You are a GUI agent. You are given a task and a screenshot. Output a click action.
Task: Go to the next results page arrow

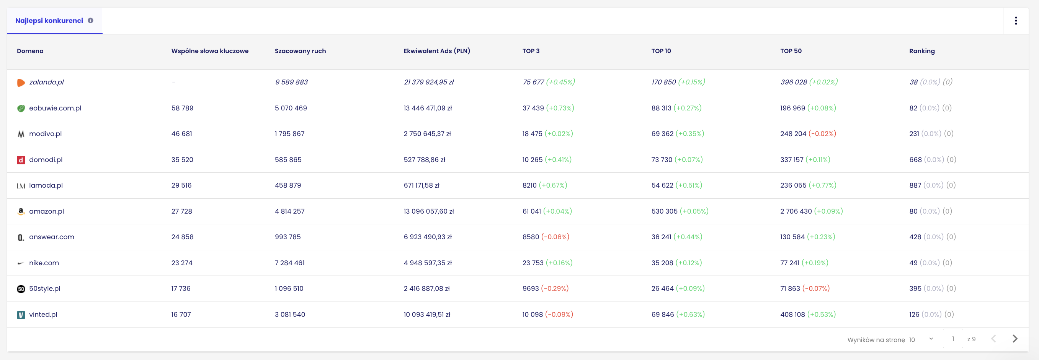tap(1015, 339)
